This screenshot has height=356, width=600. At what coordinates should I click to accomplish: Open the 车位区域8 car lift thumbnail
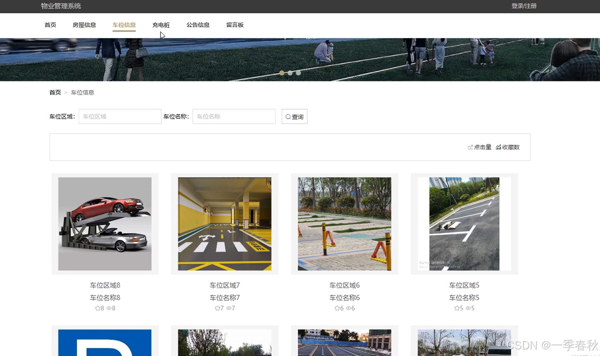point(105,224)
